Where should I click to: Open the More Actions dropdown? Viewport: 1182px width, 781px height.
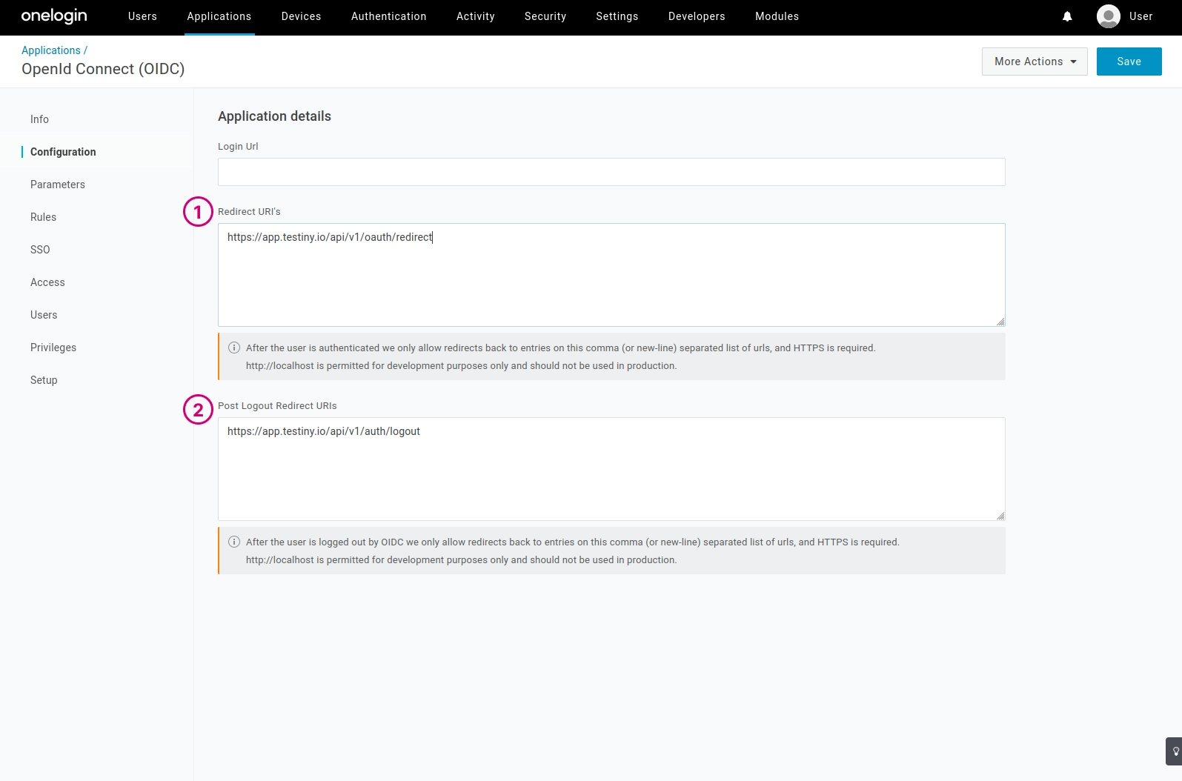[x=1035, y=62]
